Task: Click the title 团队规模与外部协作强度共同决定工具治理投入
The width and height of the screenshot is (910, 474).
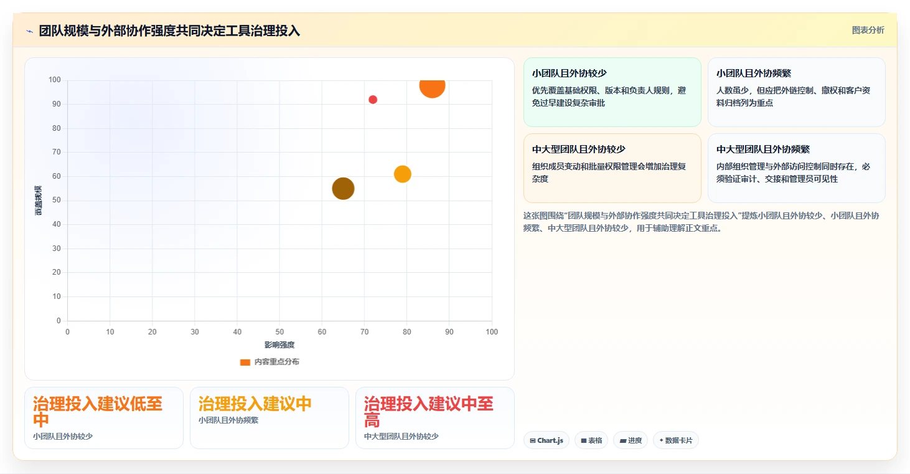Action: point(169,31)
